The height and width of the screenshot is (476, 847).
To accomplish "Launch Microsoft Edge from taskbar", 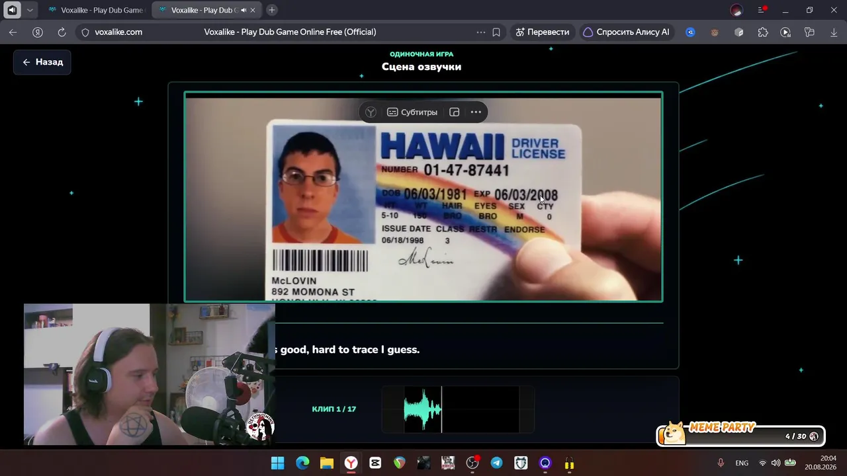I will [x=302, y=463].
